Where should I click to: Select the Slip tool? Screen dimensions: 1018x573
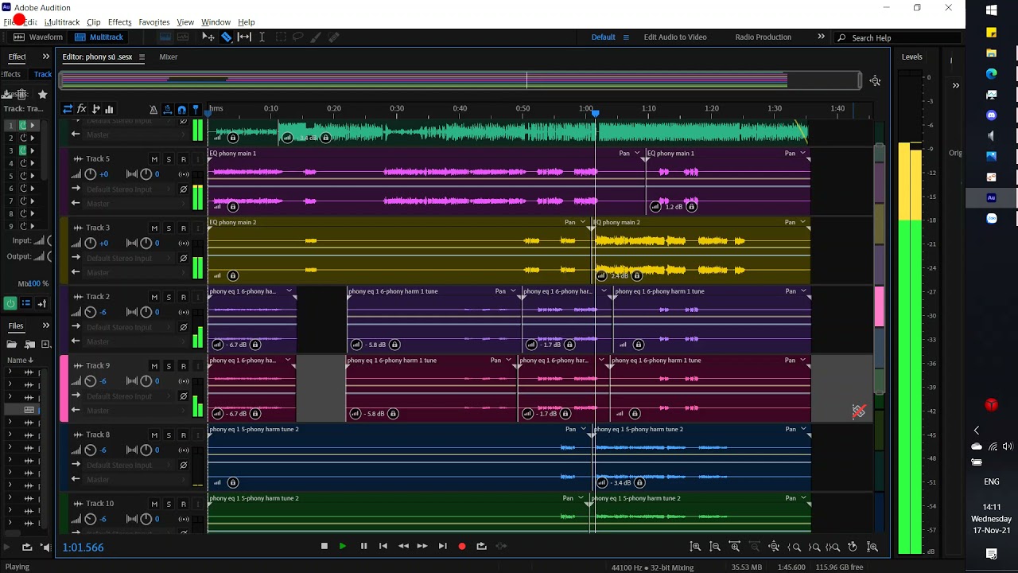click(x=245, y=37)
